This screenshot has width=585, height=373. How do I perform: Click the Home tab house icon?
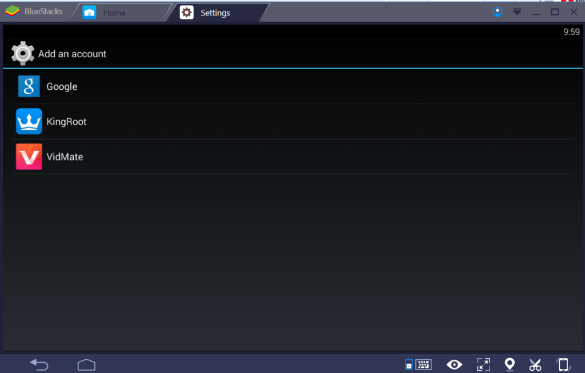coord(89,13)
